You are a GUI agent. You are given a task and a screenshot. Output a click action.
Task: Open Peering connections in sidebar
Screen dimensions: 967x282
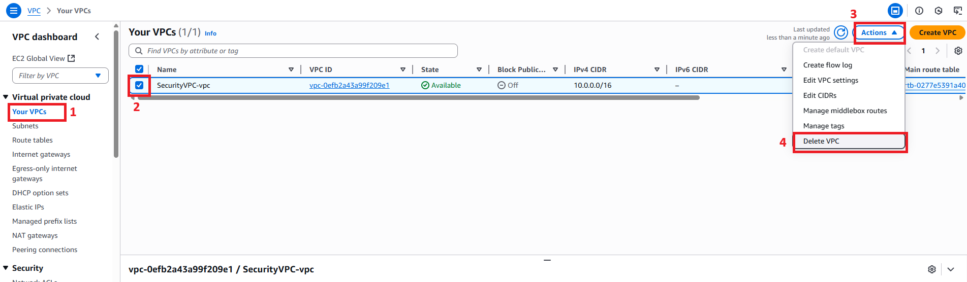tap(45, 250)
